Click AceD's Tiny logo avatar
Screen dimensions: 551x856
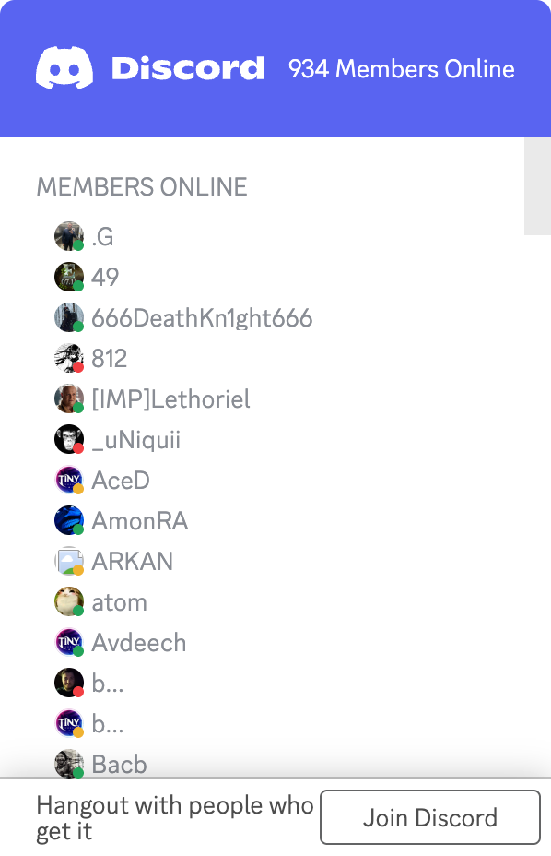[69, 480]
